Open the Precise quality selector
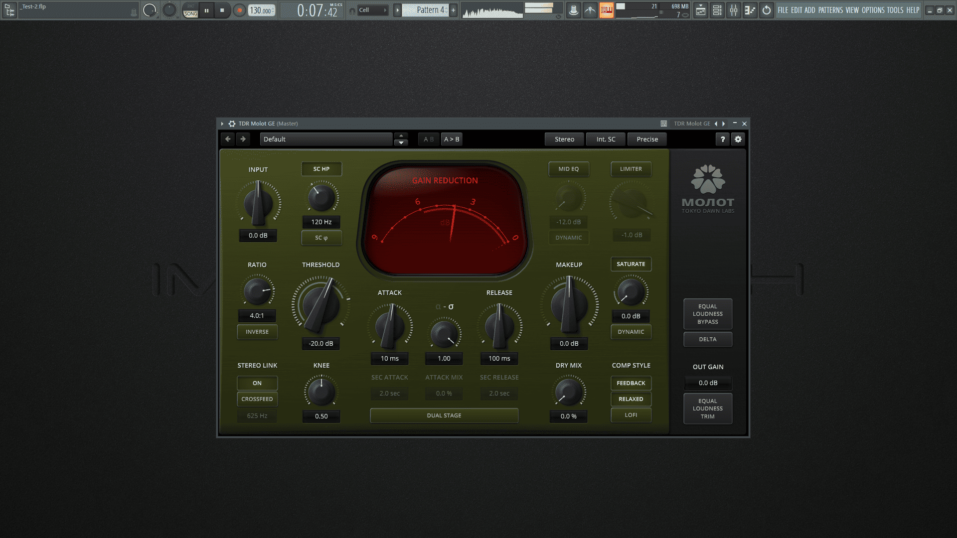The width and height of the screenshot is (957, 538). click(x=647, y=139)
